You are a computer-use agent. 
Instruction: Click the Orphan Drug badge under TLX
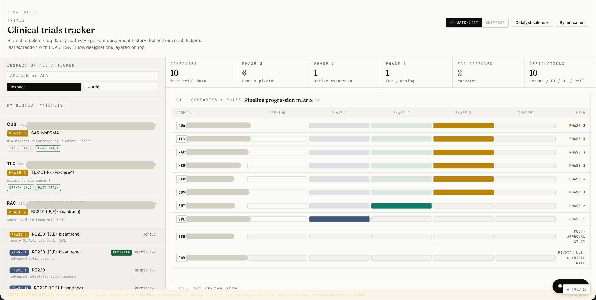(21, 188)
